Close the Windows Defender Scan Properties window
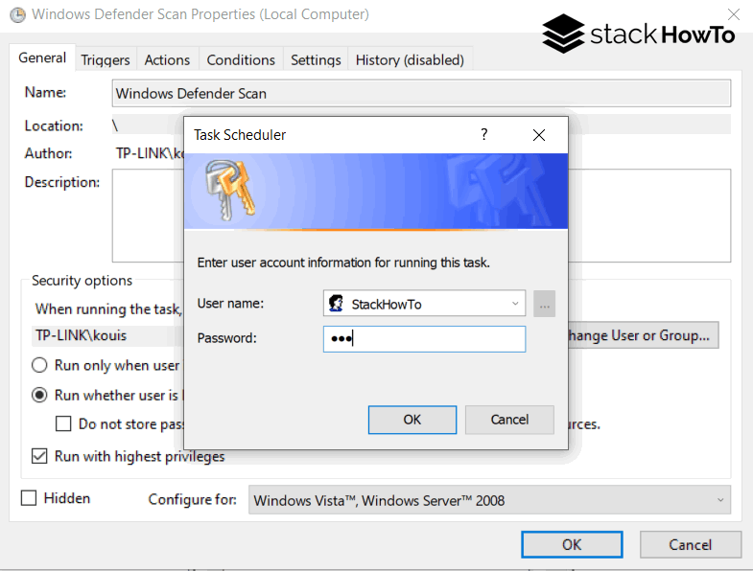The width and height of the screenshot is (753, 571). click(x=733, y=14)
